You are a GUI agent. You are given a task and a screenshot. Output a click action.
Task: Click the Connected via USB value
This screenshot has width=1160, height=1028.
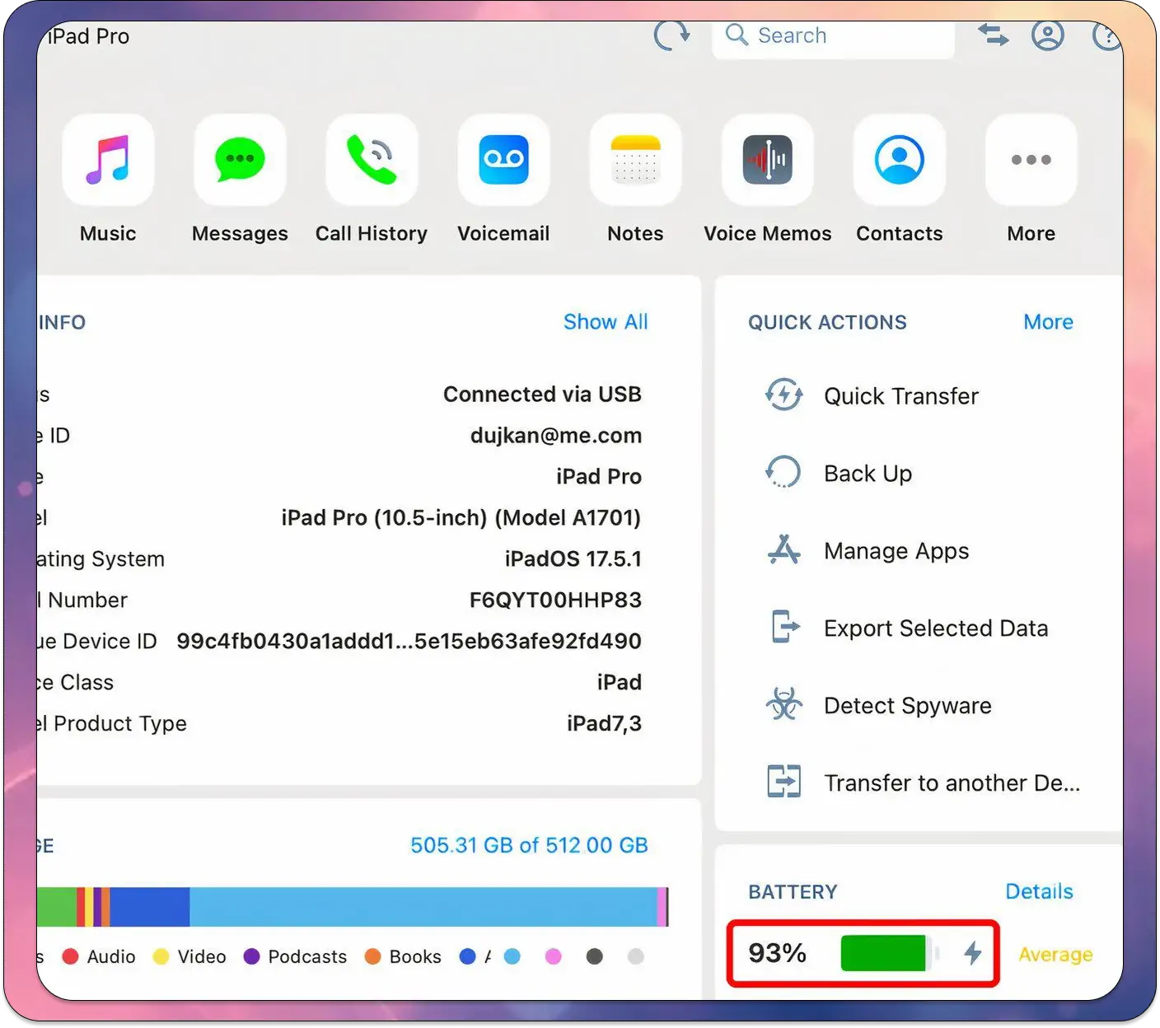coord(542,395)
